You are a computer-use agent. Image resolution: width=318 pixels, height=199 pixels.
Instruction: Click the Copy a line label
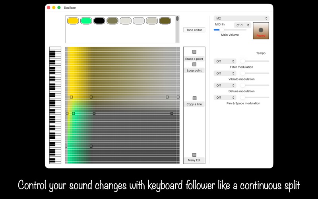pyautogui.click(x=194, y=104)
